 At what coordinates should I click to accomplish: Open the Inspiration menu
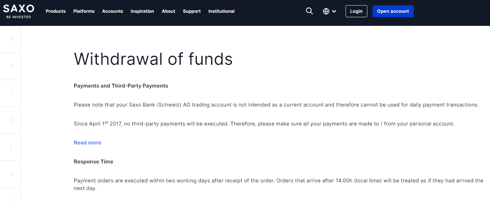coord(142,11)
